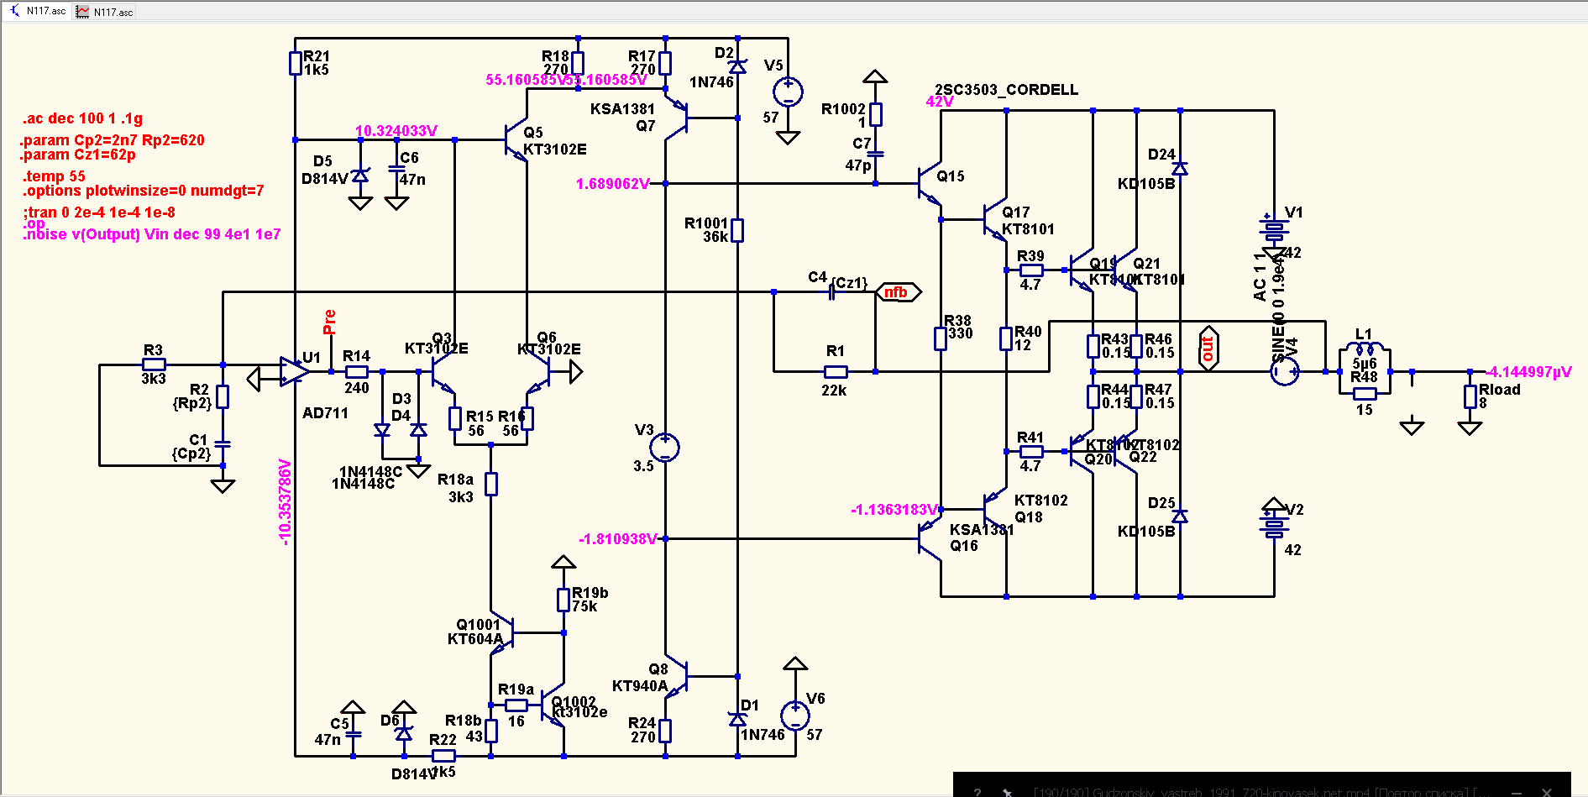Click the .temp 55 directive

point(55,176)
